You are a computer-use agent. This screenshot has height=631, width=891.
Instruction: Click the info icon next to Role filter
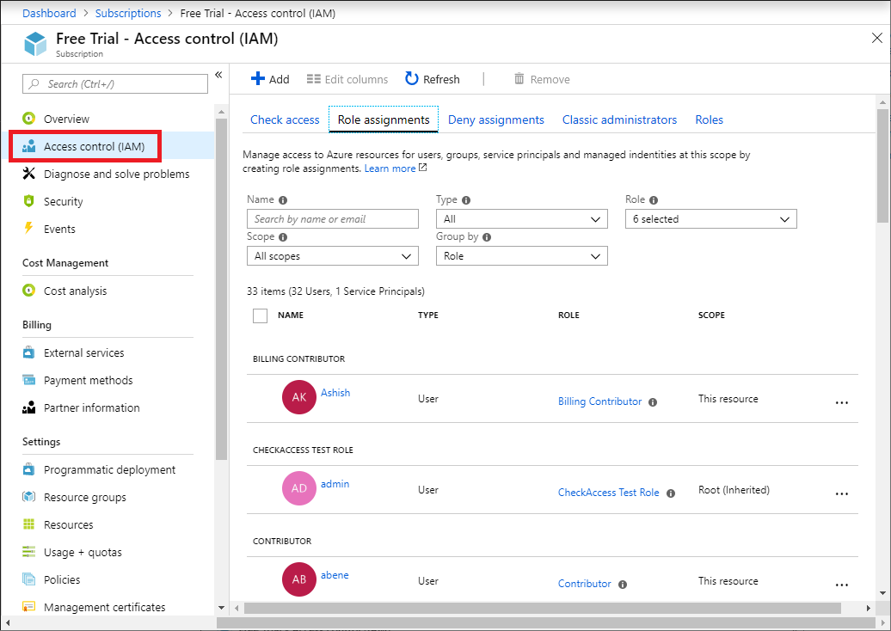coord(654,200)
